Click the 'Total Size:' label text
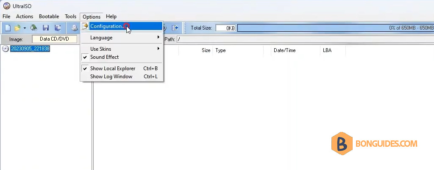This screenshot has width=434, height=170. click(201, 28)
